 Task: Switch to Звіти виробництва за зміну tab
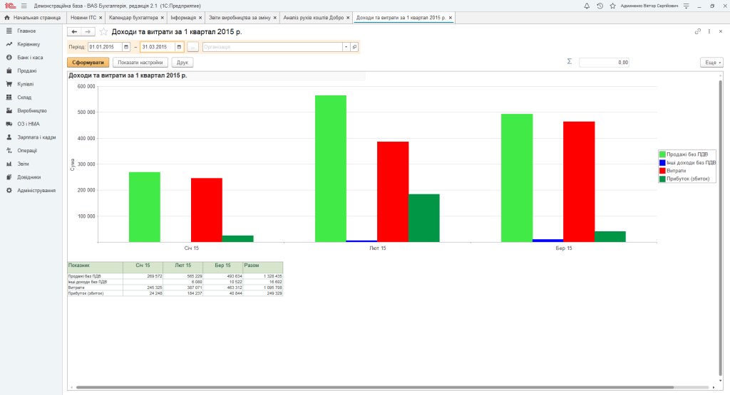pos(240,18)
